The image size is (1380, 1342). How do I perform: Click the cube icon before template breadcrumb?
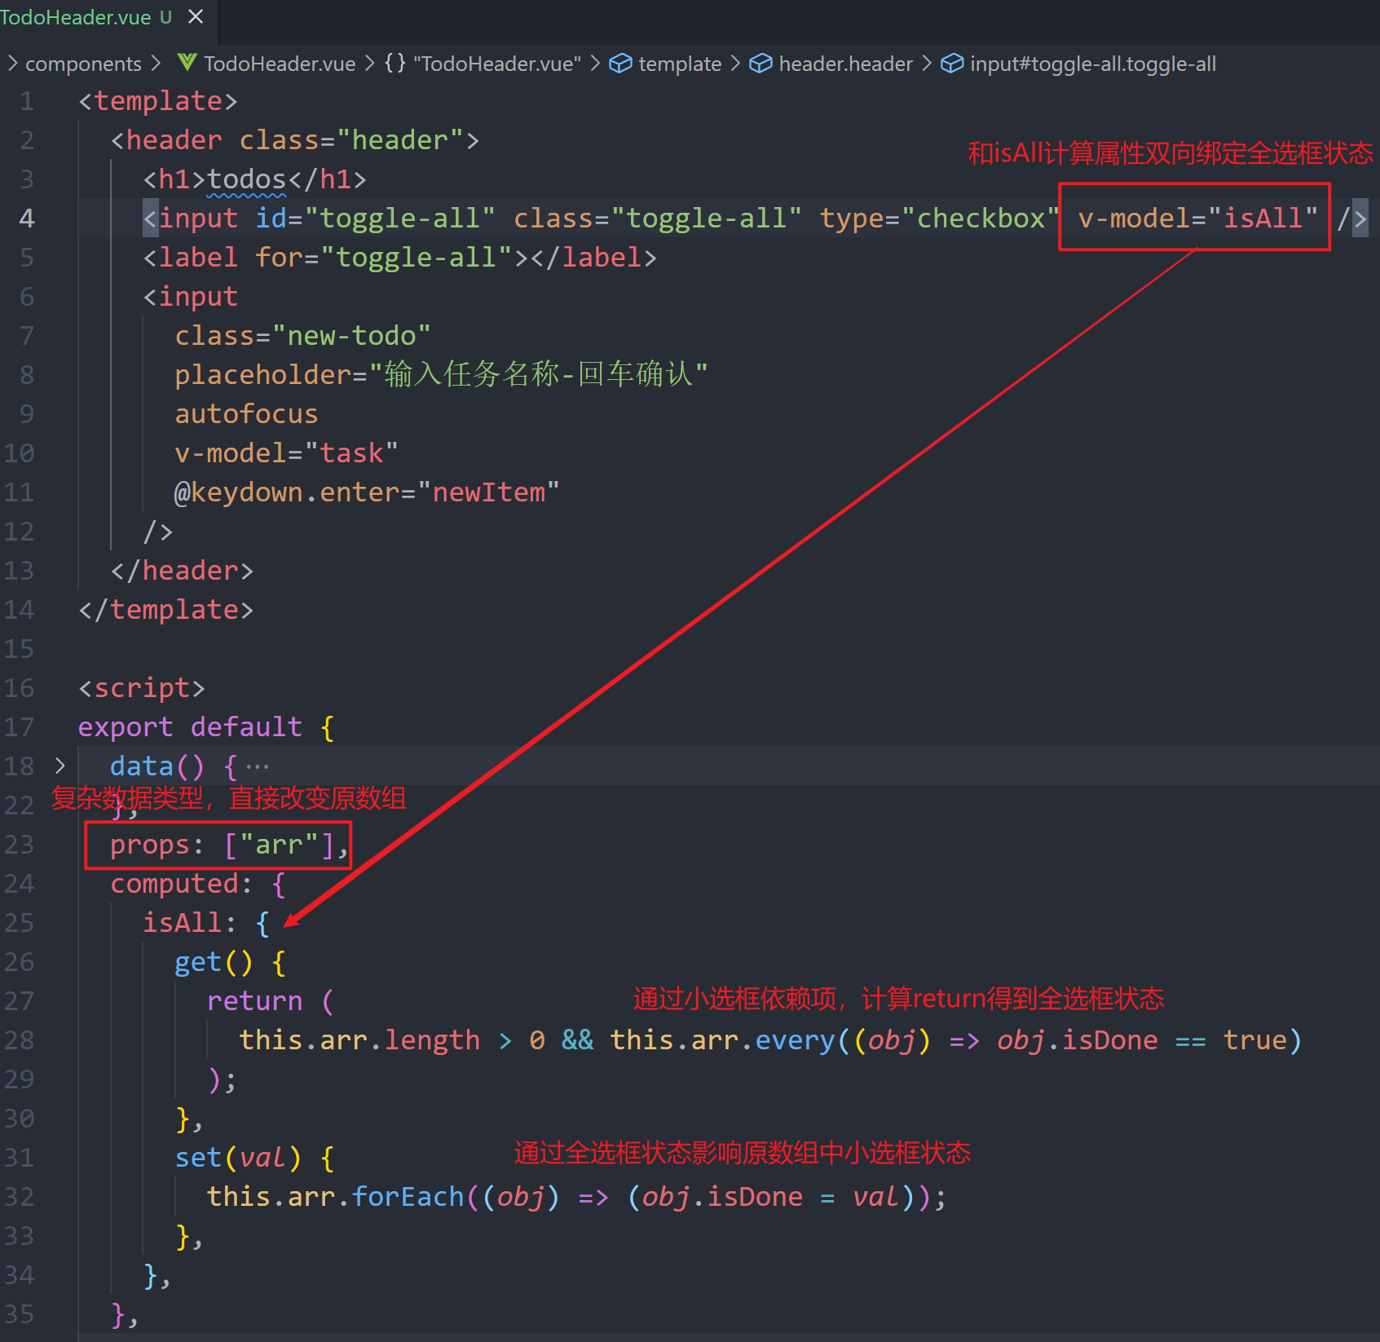pos(620,63)
